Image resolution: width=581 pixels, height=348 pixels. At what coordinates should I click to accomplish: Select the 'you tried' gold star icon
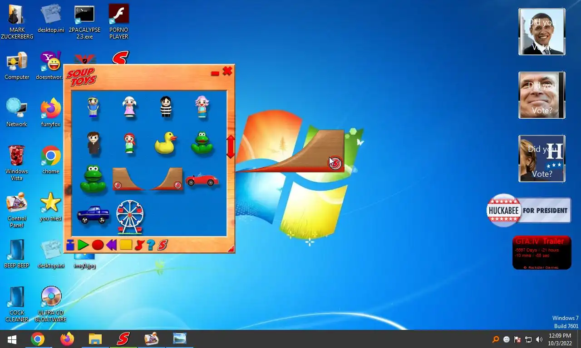pos(51,207)
